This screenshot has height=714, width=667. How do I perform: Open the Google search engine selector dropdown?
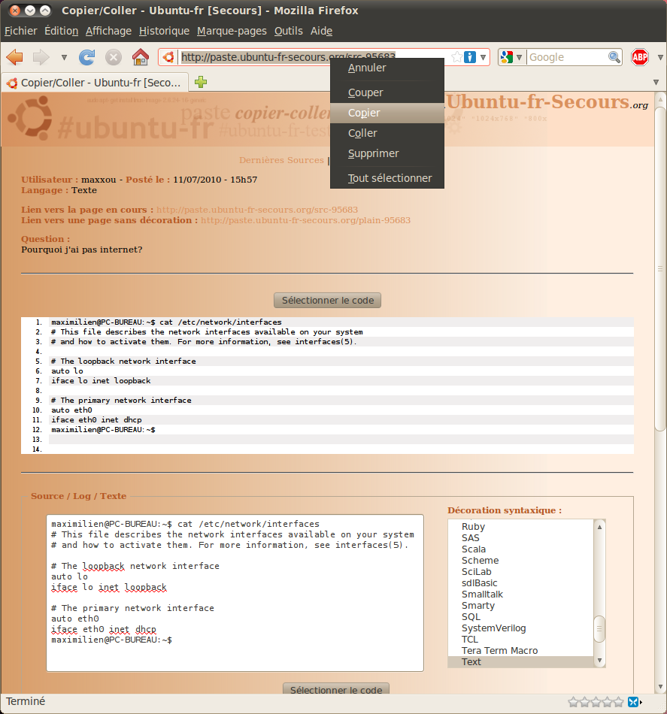click(x=511, y=57)
